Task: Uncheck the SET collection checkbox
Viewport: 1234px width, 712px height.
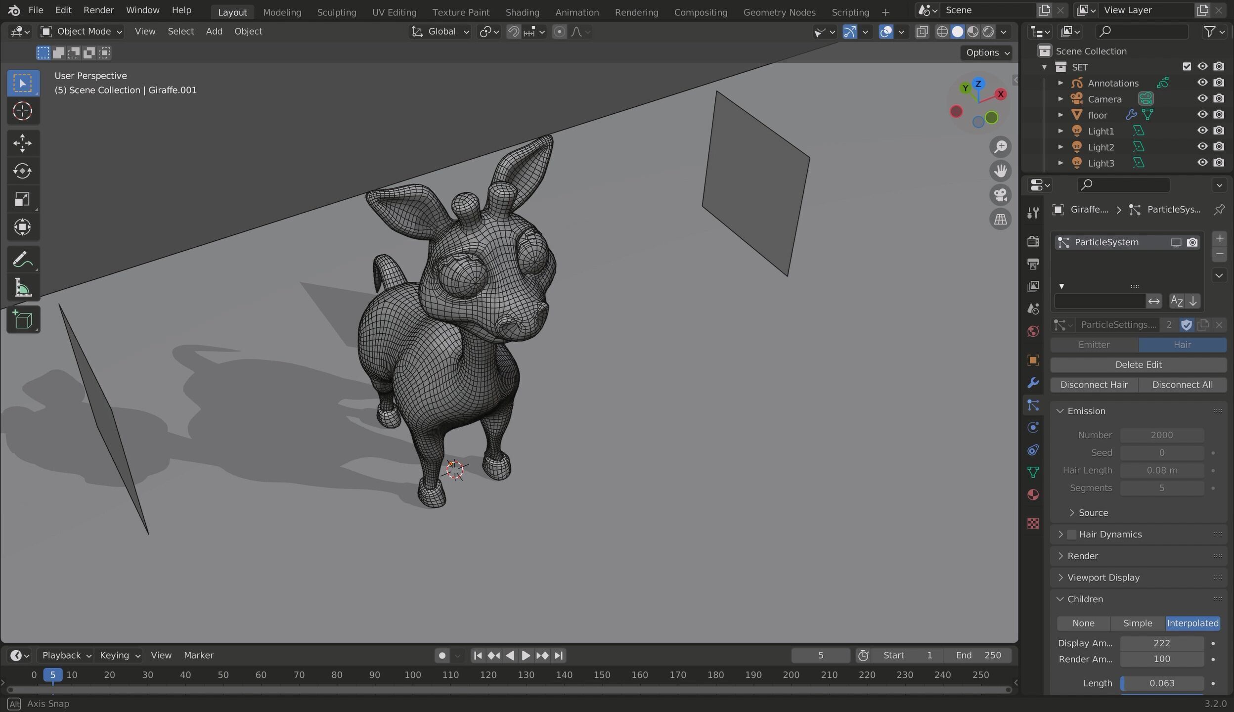Action: [x=1187, y=66]
